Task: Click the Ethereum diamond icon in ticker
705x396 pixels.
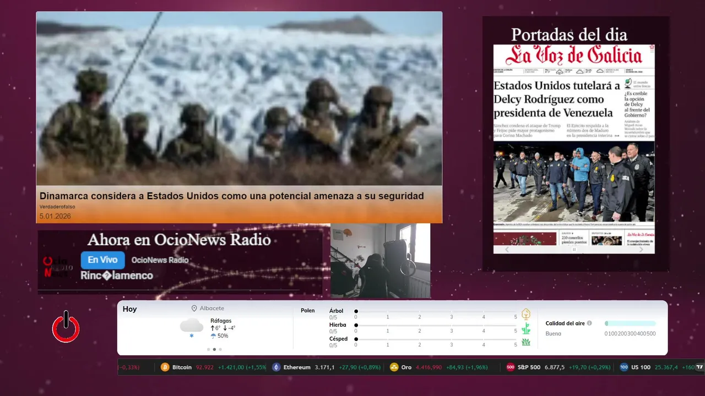Action: [276, 367]
